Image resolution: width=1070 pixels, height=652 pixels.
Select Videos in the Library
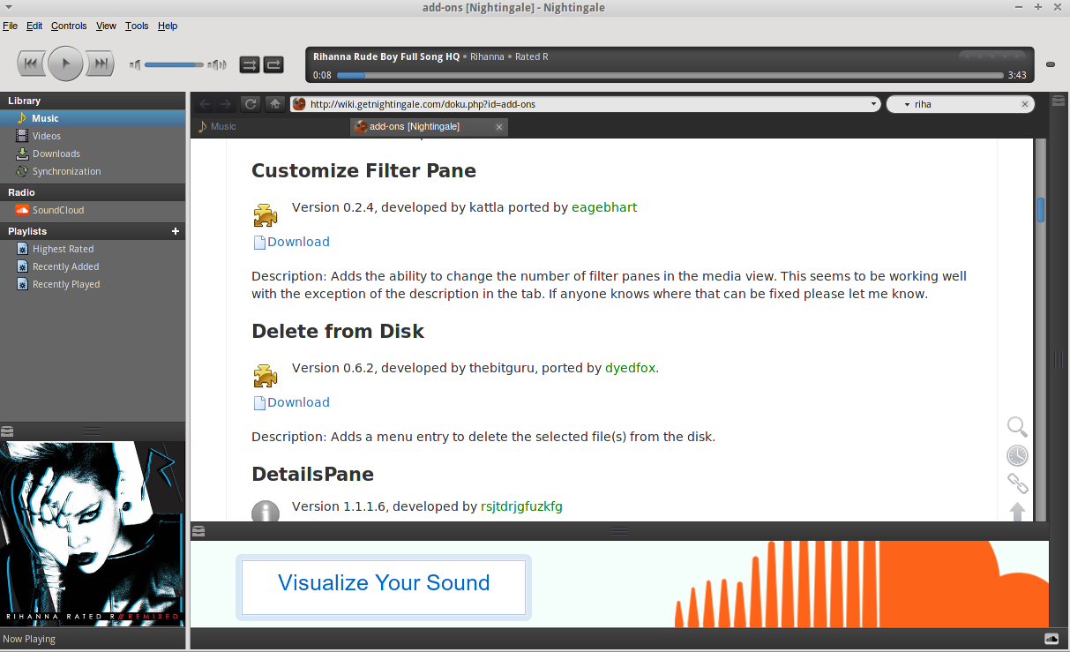tap(93, 136)
